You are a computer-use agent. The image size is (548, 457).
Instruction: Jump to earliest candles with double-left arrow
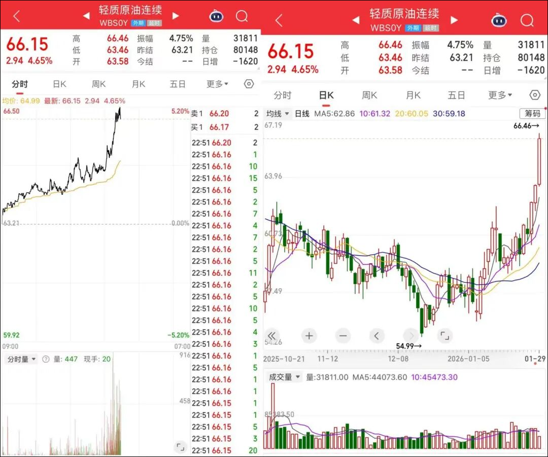click(272, 336)
